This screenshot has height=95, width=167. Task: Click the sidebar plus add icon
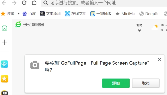click(4, 42)
